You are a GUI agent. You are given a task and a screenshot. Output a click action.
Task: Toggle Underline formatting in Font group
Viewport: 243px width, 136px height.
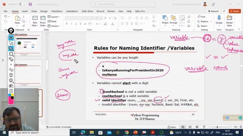tap(76, 24)
